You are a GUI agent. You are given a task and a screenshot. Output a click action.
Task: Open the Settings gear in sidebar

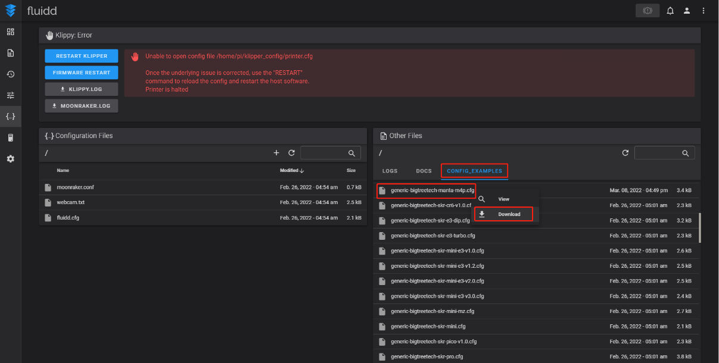(x=10, y=159)
